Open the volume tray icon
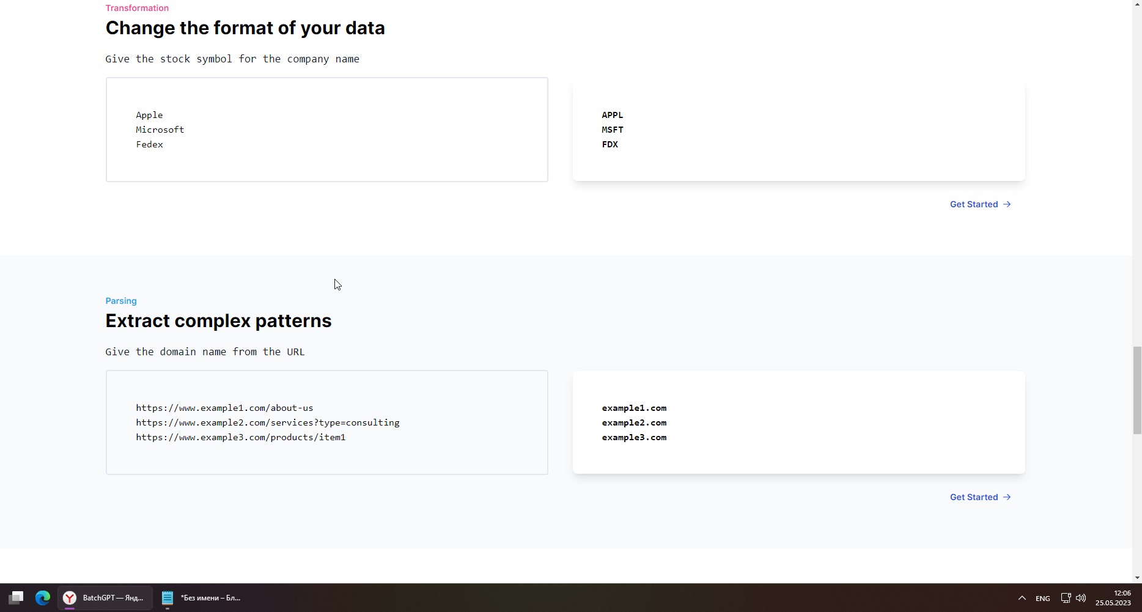Viewport: 1142px width, 612px height. [x=1081, y=598]
